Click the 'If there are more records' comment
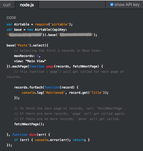 click(x=70, y=114)
